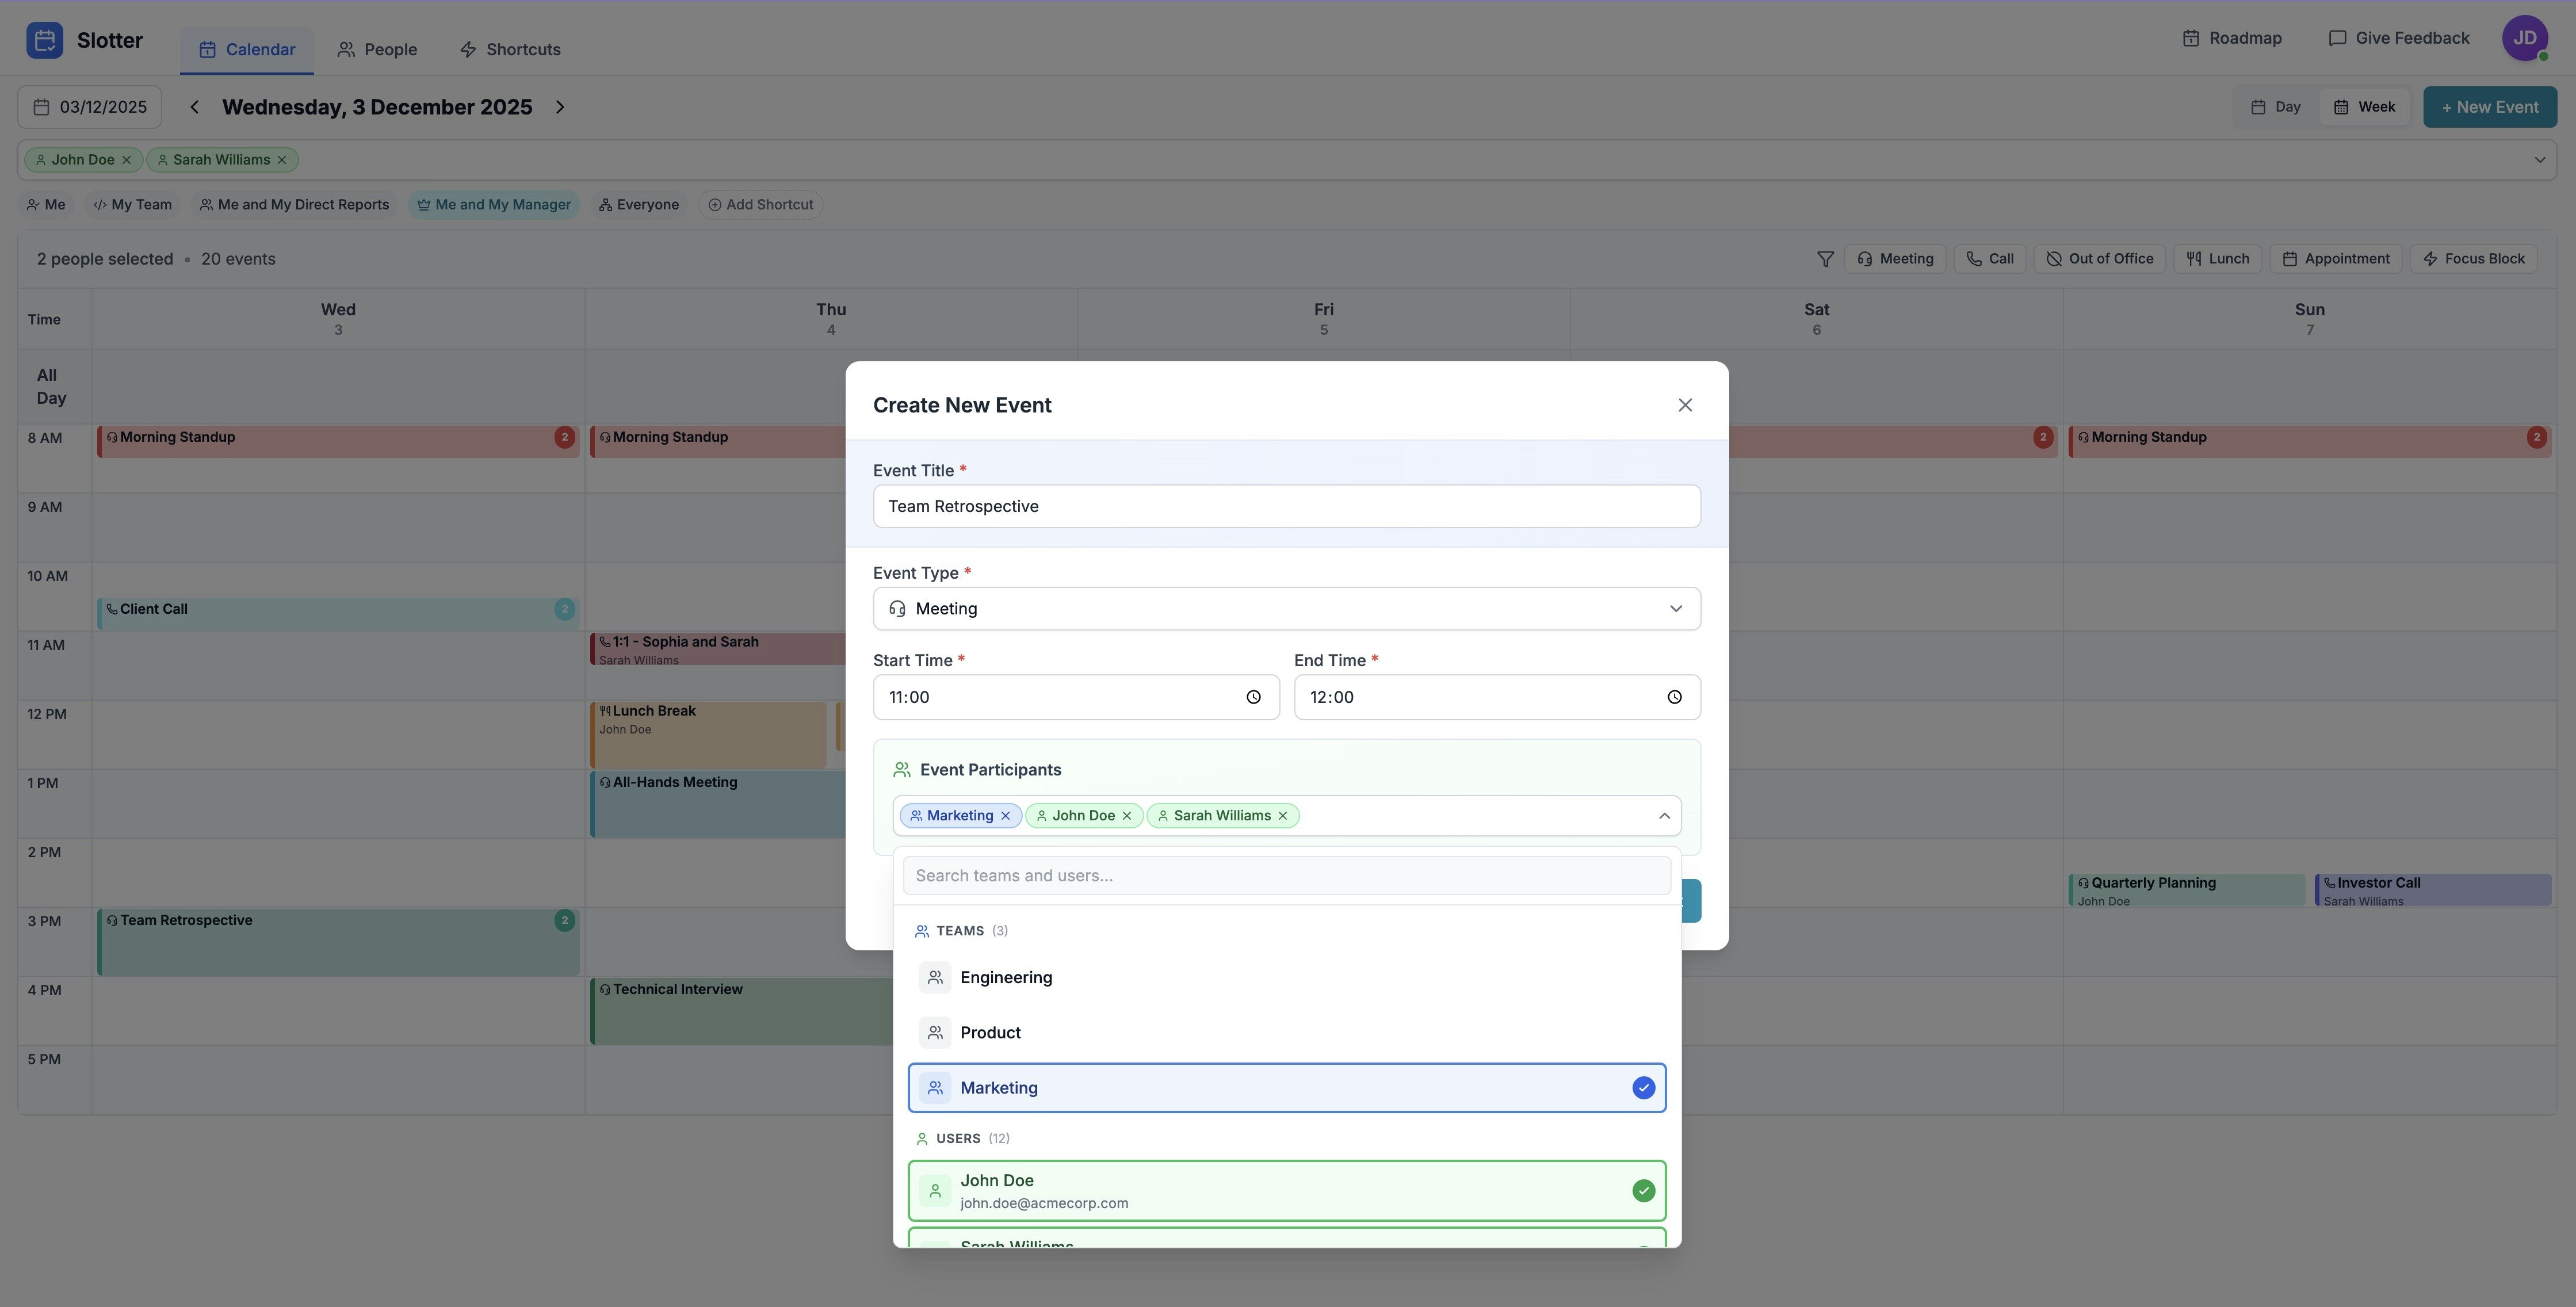The image size is (2576, 1307).
Task: Click the Search teams and users field
Action: 1286,876
